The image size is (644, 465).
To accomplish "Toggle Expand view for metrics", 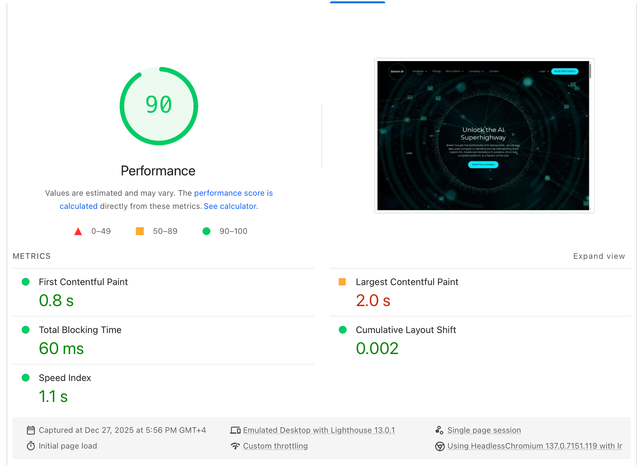I will click(x=599, y=256).
